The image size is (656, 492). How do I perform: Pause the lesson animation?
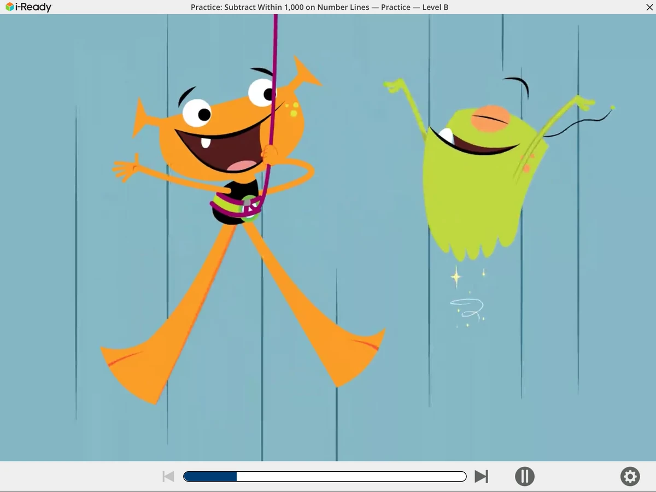point(524,476)
